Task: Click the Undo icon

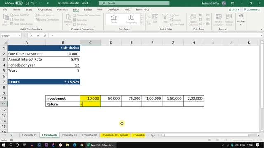Action: [33, 3]
